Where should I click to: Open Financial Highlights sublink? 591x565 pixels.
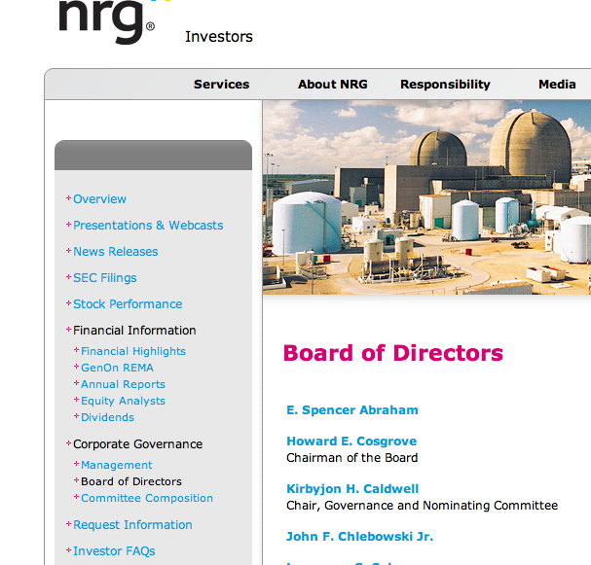(133, 351)
